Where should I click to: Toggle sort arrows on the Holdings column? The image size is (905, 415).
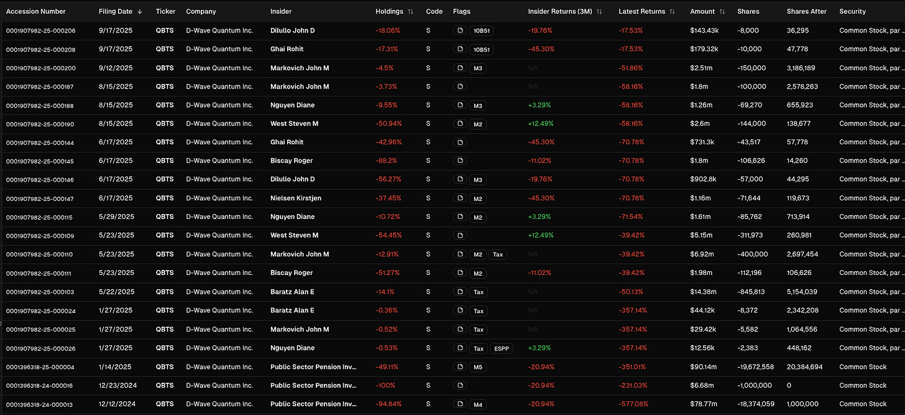(410, 12)
